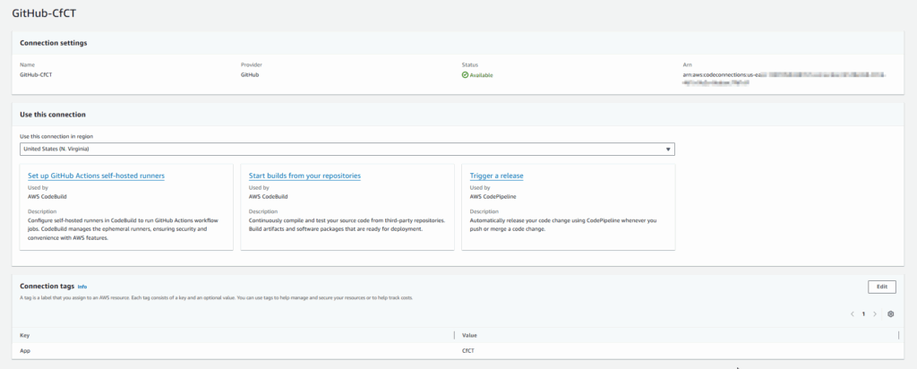The height and width of the screenshot is (369, 917).
Task: Select the App tag key cell
Action: [x=25, y=351]
